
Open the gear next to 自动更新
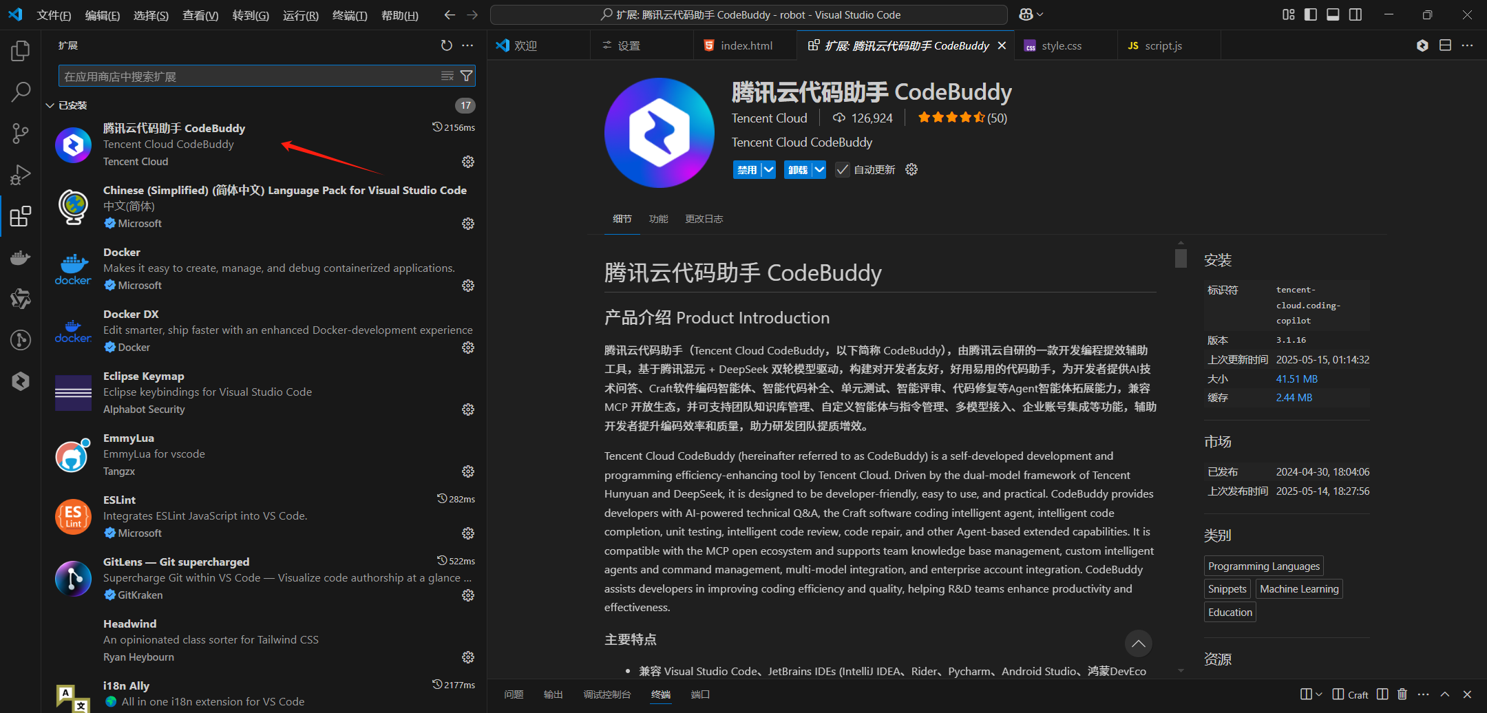[x=911, y=169]
